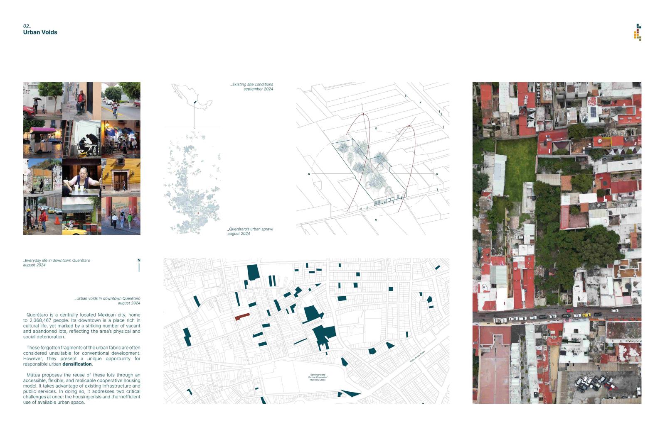Click the O compass label below the site diagram
This screenshot has height=427, width=665.
[x=376, y=220]
